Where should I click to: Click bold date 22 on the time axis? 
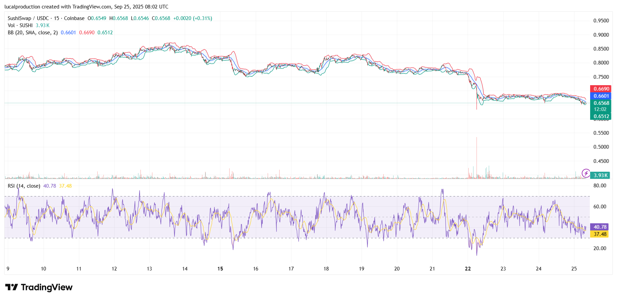(468, 269)
